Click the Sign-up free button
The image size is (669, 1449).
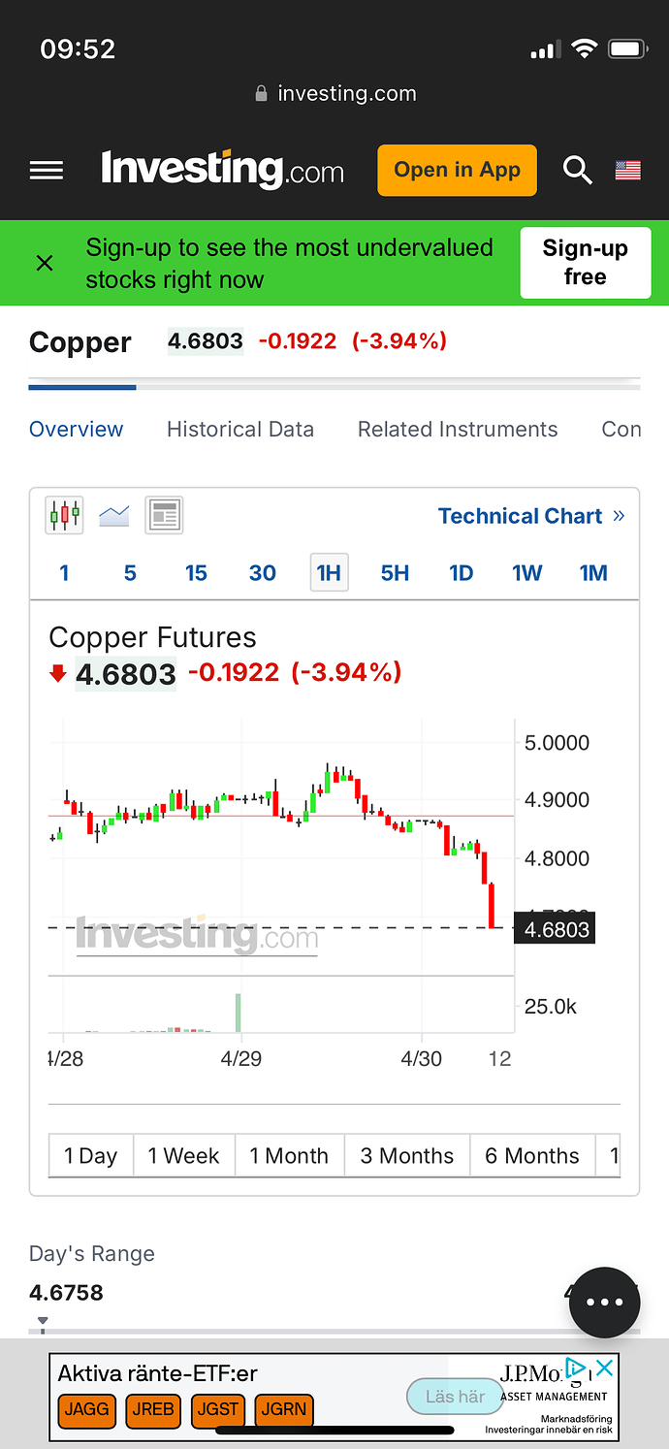(586, 263)
